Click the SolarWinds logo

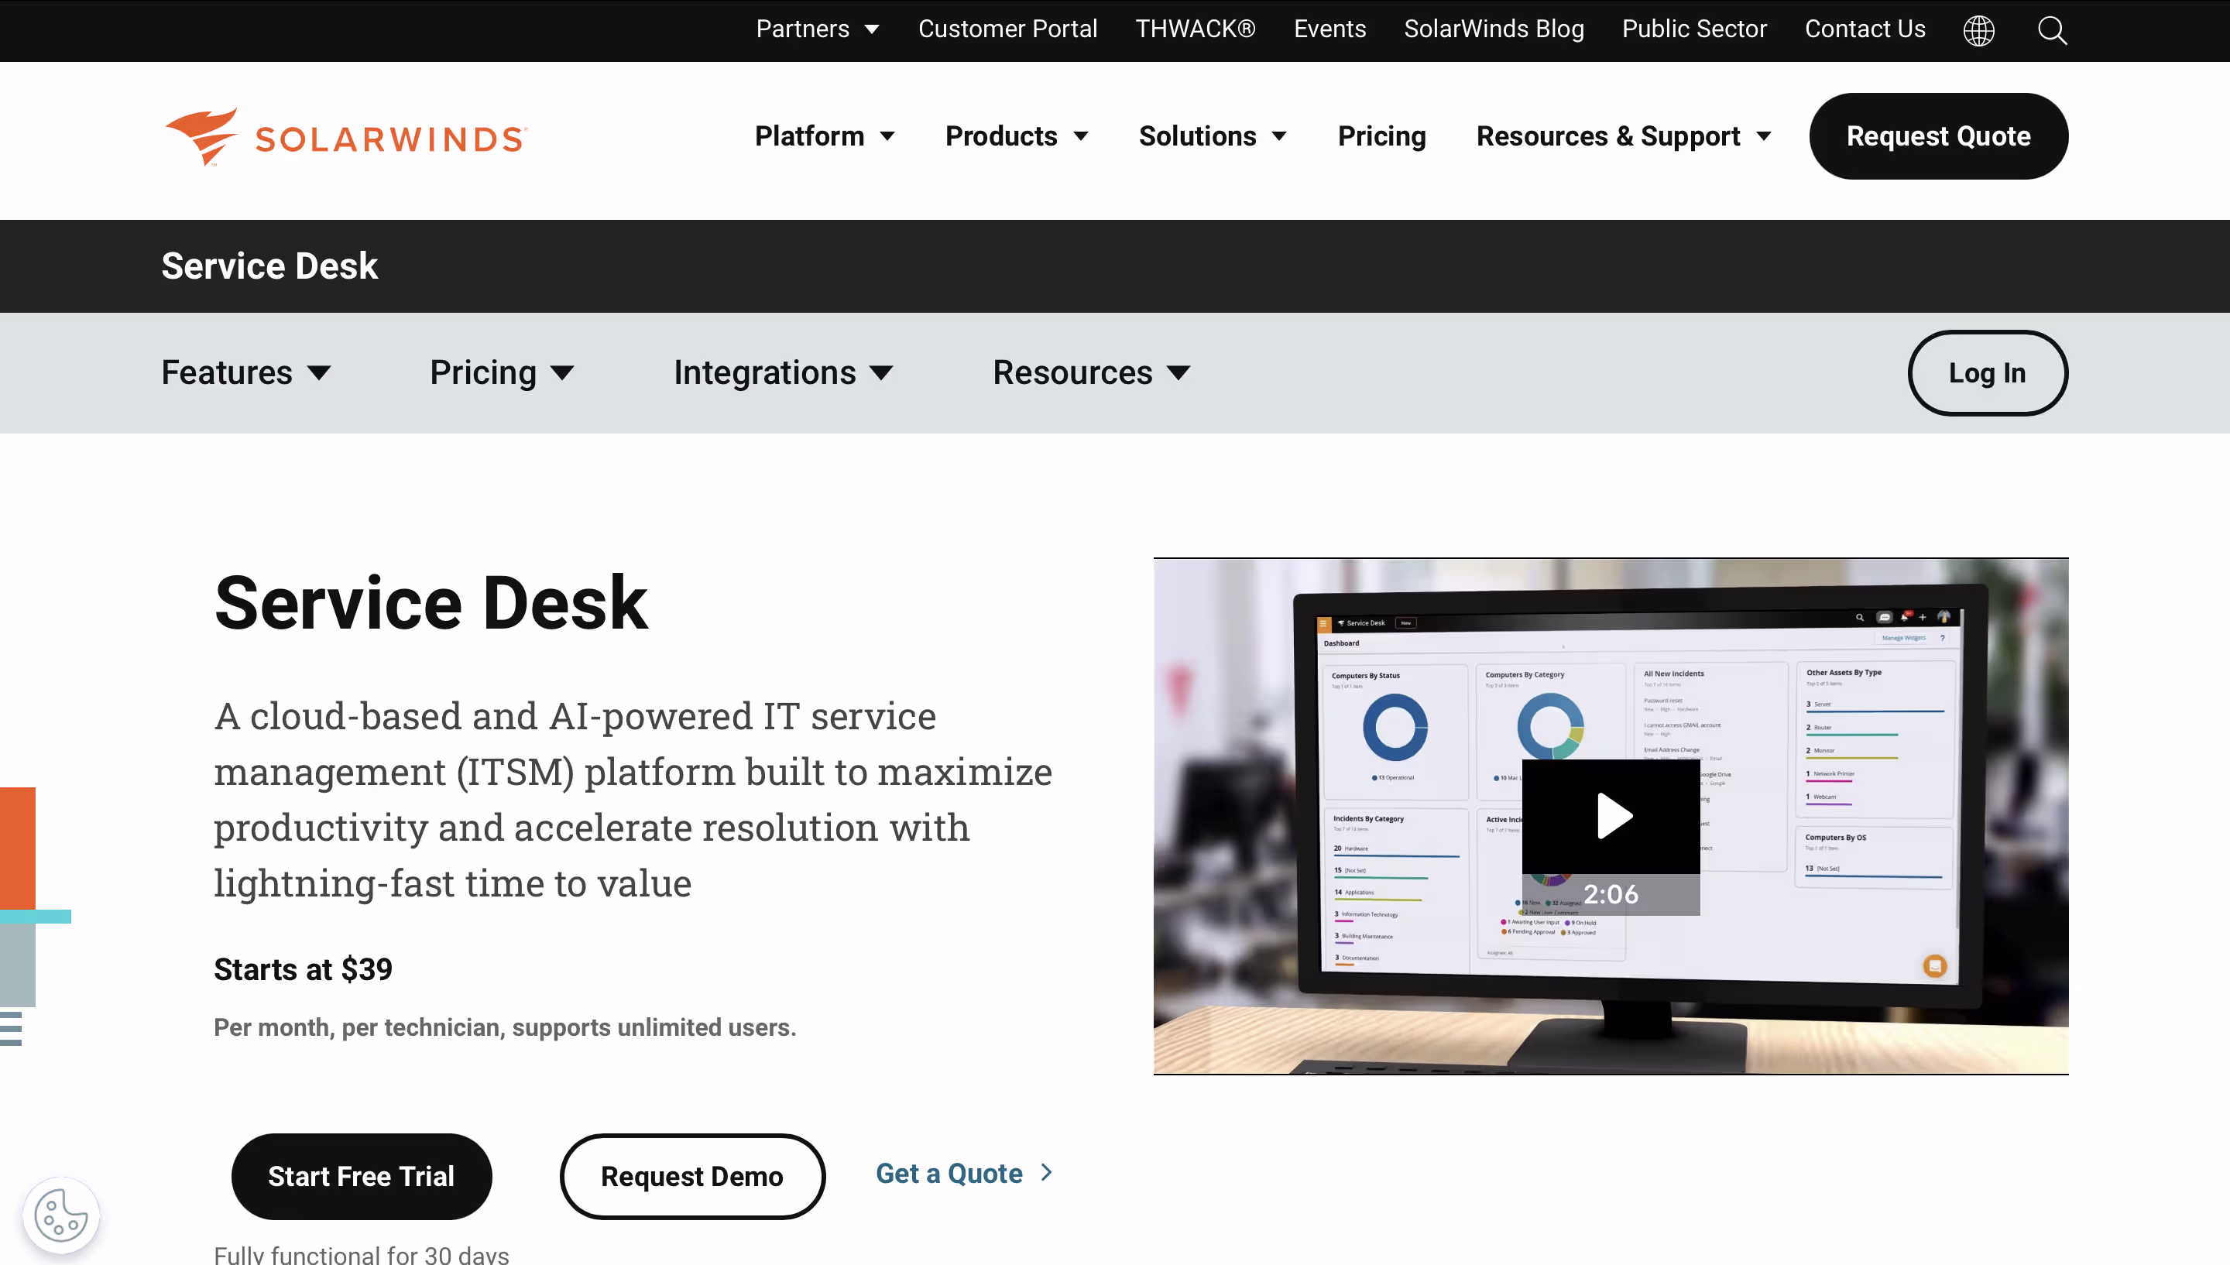pos(346,137)
